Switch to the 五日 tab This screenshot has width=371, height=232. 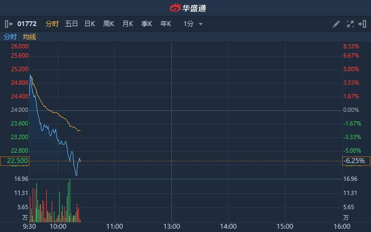tap(71, 24)
